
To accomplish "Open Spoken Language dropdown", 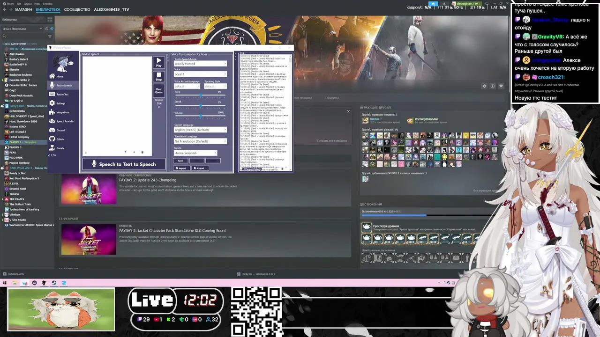I will pyautogui.click(x=200, y=130).
